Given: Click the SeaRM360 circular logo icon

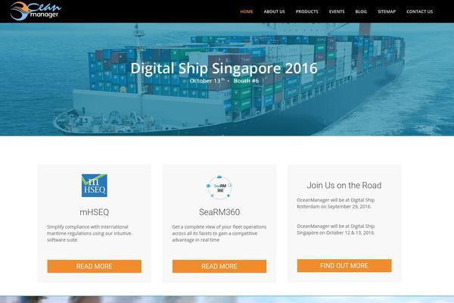Looking at the screenshot, I should click(219, 187).
